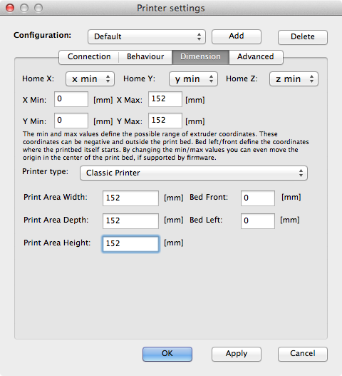Expand the Printer type dropdown
This screenshot has height=376, width=342.
[x=194, y=173]
